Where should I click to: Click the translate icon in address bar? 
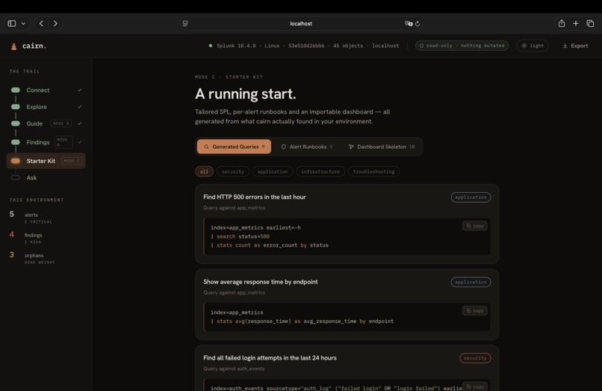pyautogui.click(x=409, y=23)
